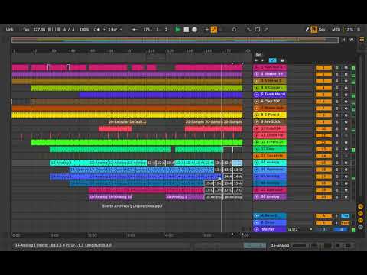Click the Stop button in transport

click(187, 30)
